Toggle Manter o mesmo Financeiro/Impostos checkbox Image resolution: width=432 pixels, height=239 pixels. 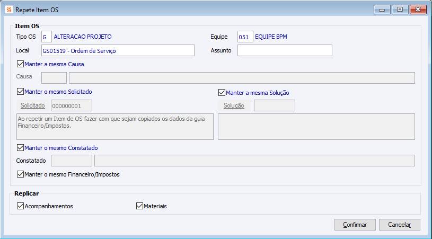[x=20, y=174]
